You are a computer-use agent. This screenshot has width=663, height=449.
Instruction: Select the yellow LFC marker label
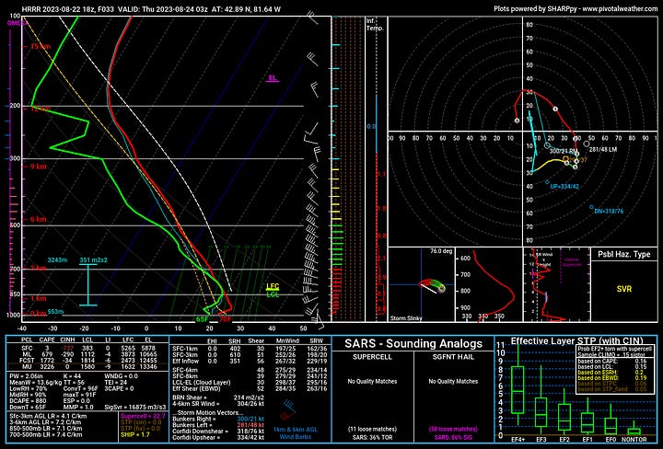273,287
